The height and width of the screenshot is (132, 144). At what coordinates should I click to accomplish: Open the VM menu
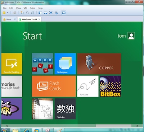pyautogui.click(x=25, y=8)
